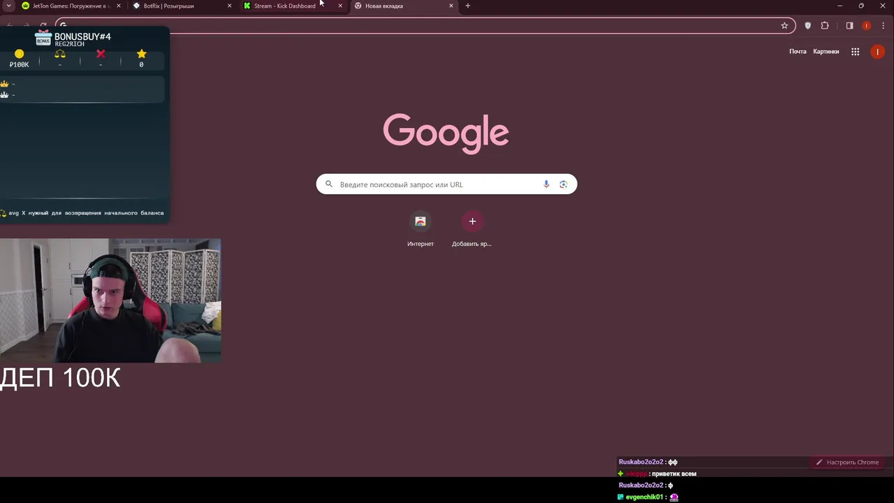Search by image with Lens icon
Image resolution: width=894 pixels, height=503 pixels.
tap(563, 184)
